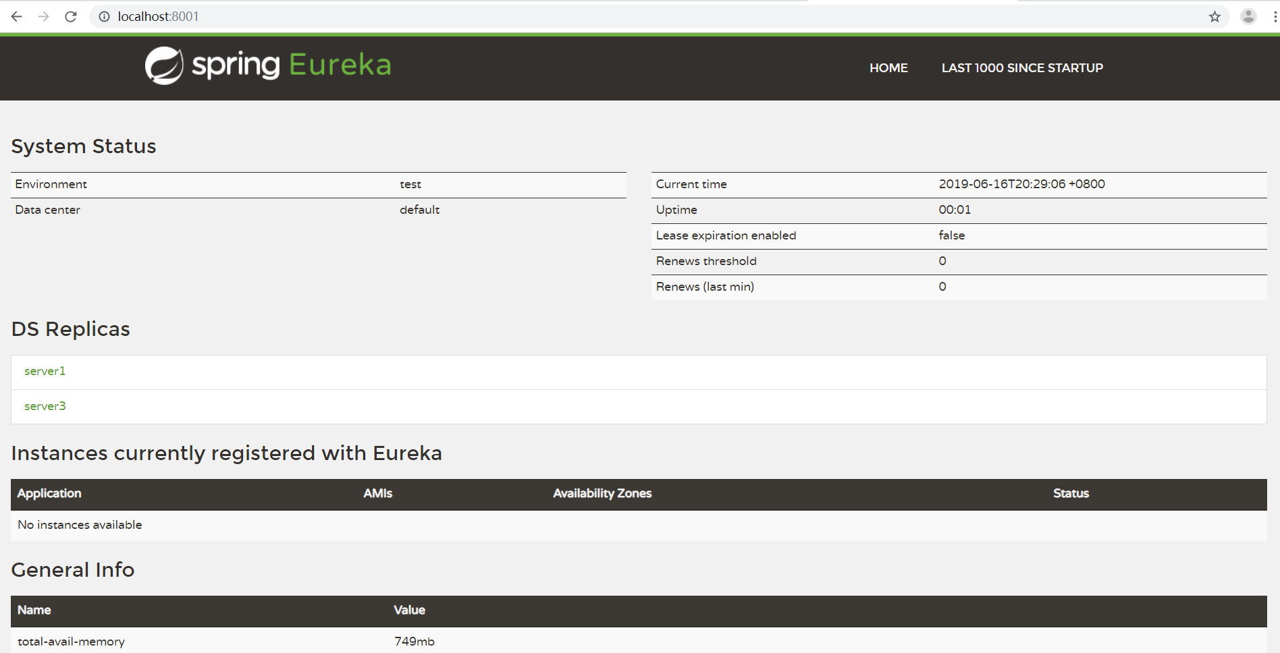This screenshot has width=1280, height=653.
Task: Reload the page with the refresh icon
Action: pos(71,17)
